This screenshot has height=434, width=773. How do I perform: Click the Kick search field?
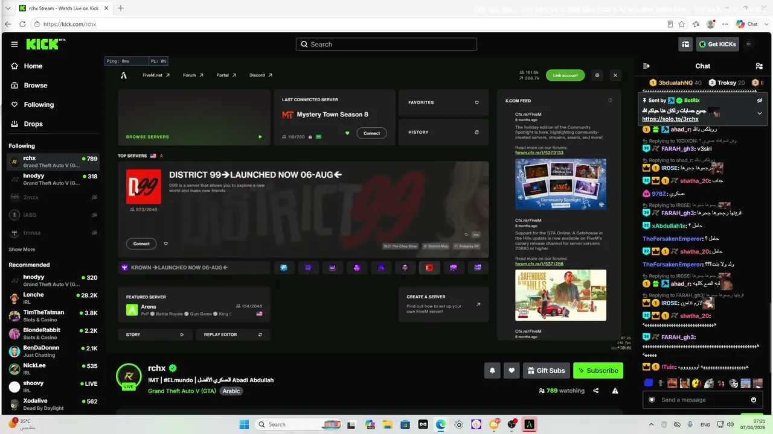click(x=386, y=44)
